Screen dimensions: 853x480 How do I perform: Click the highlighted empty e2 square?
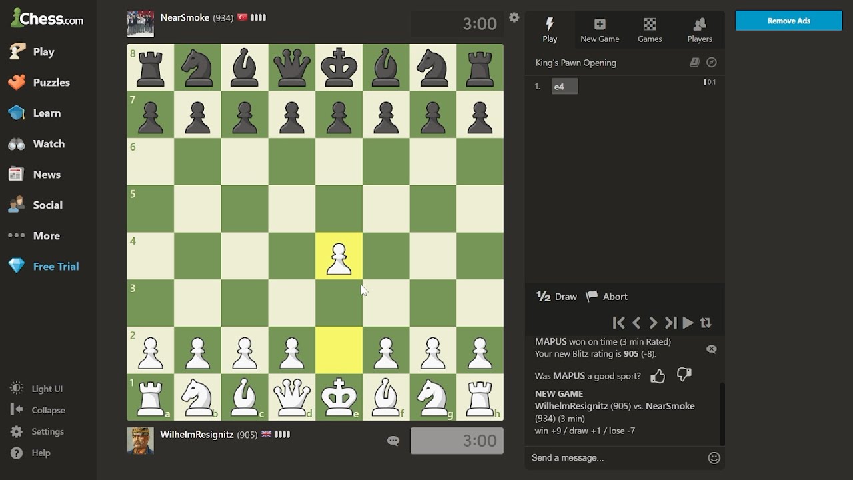(x=339, y=350)
